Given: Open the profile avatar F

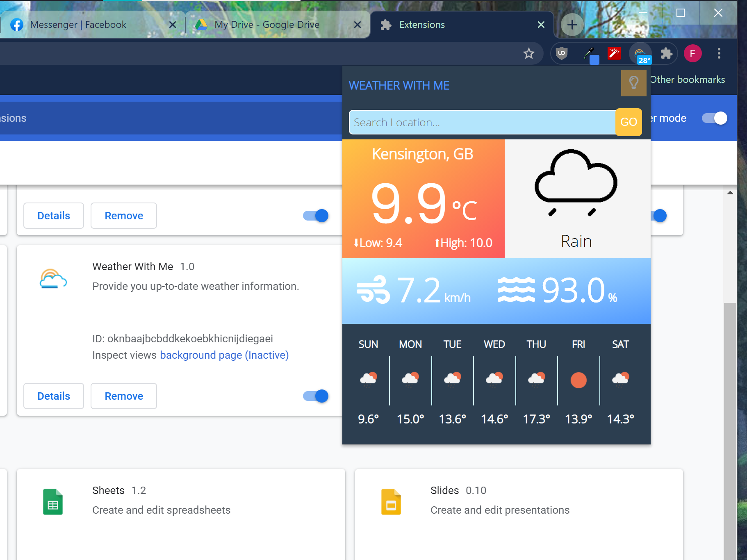Looking at the screenshot, I should pyautogui.click(x=692, y=53).
